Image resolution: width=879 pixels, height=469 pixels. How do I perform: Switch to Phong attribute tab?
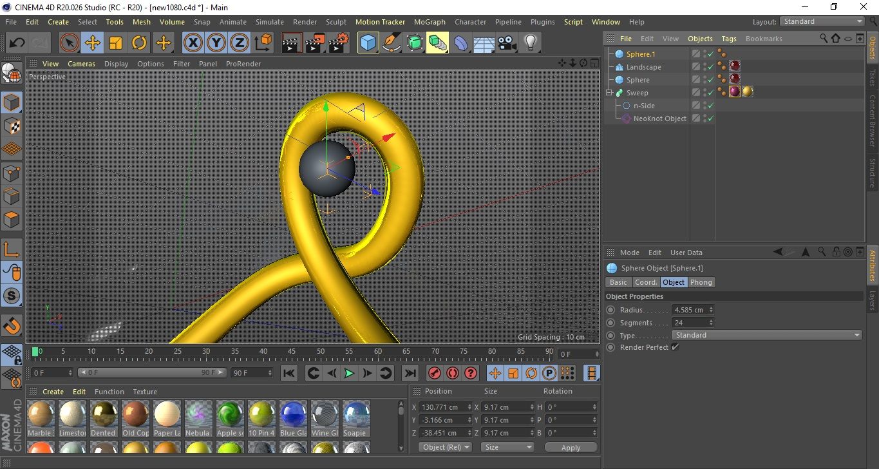coord(701,282)
